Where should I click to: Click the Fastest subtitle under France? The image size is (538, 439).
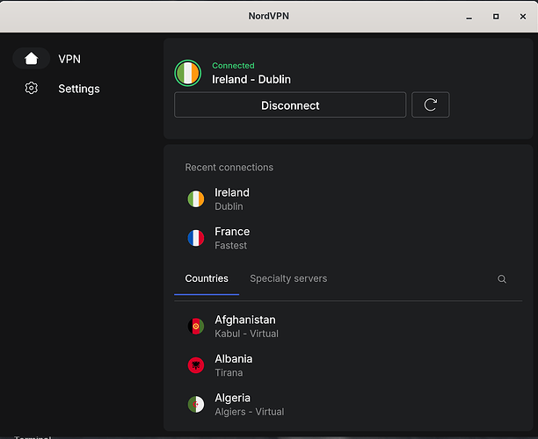[x=230, y=245]
